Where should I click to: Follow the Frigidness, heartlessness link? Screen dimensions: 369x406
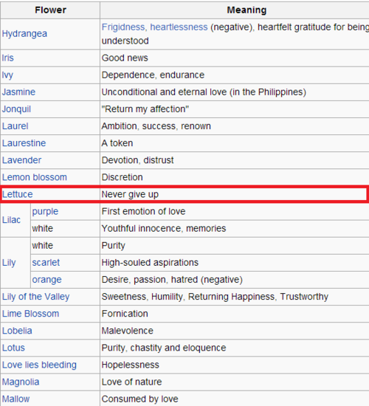click(x=154, y=27)
